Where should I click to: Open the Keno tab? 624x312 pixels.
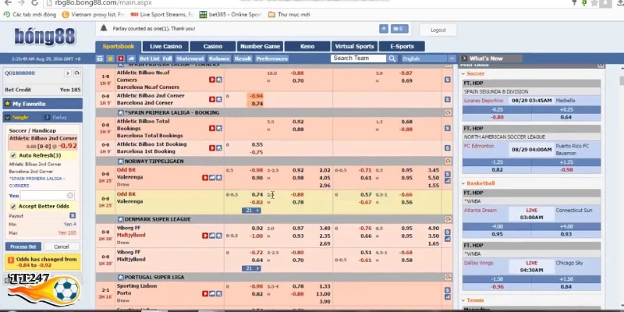coord(307,47)
